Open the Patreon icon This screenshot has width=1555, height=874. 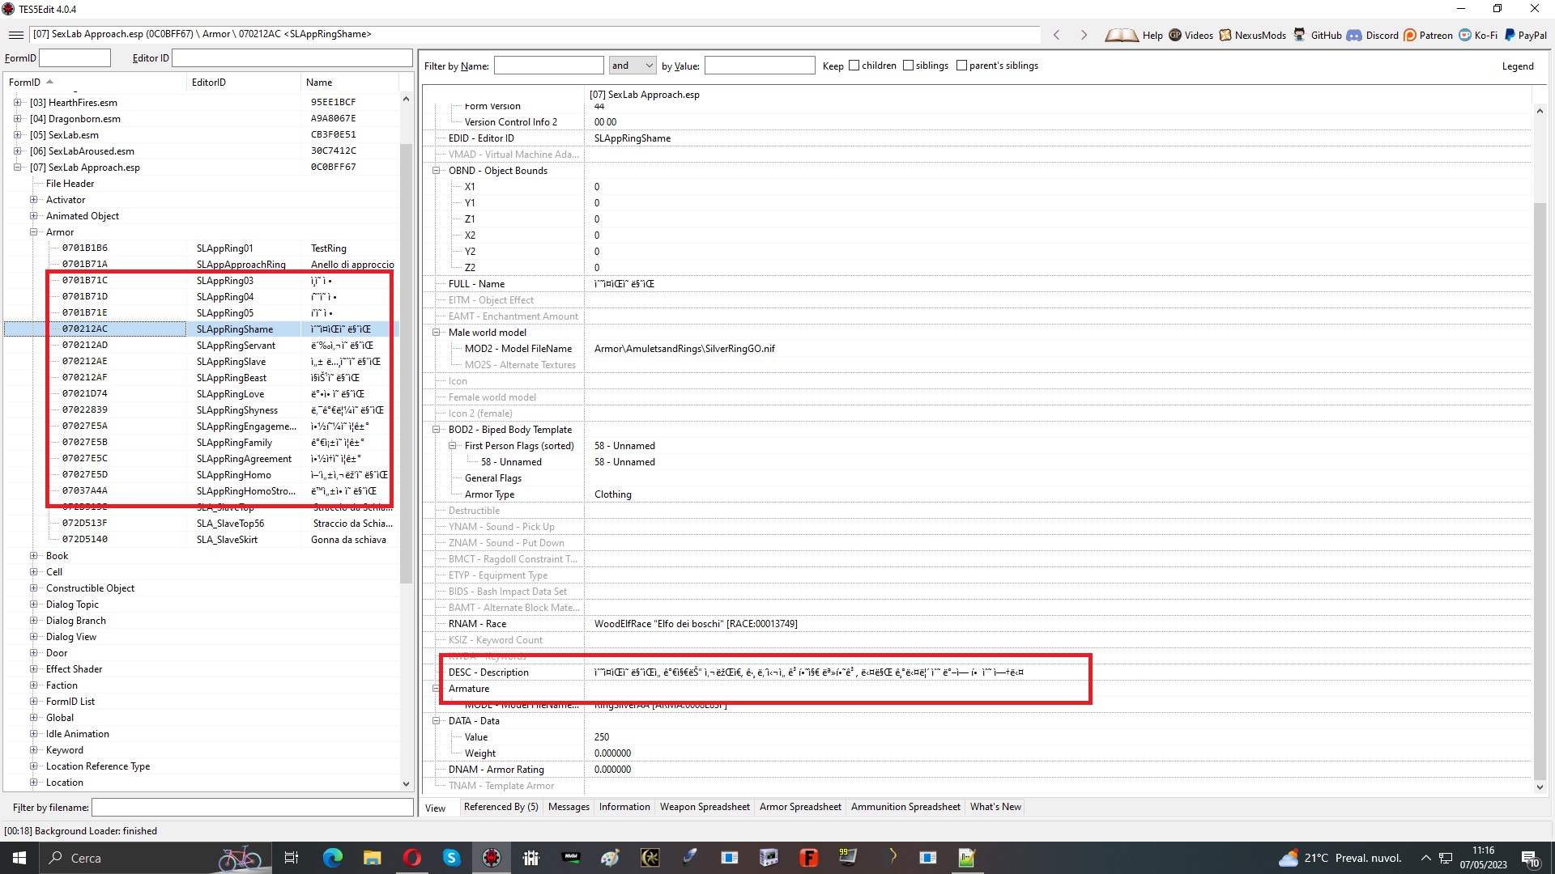coord(1410,35)
